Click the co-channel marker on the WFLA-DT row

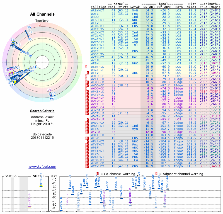pyautogui.click(x=88, y=141)
